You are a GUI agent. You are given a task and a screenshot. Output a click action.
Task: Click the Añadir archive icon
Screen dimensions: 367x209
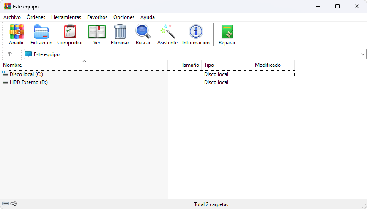click(x=16, y=32)
